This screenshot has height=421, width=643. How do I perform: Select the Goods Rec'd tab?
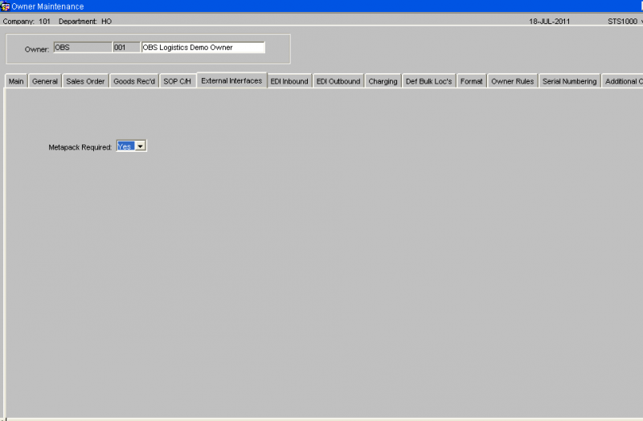(134, 81)
